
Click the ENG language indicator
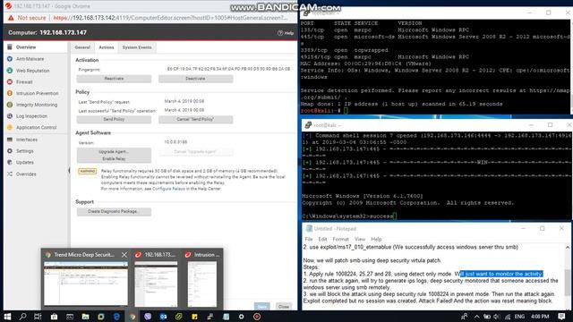point(519,317)
